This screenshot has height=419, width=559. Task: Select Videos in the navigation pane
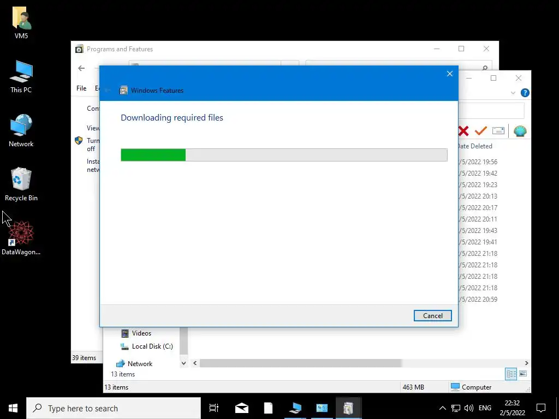(141, 333)
